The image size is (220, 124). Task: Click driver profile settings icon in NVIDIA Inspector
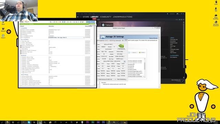(x=124, y=61)
